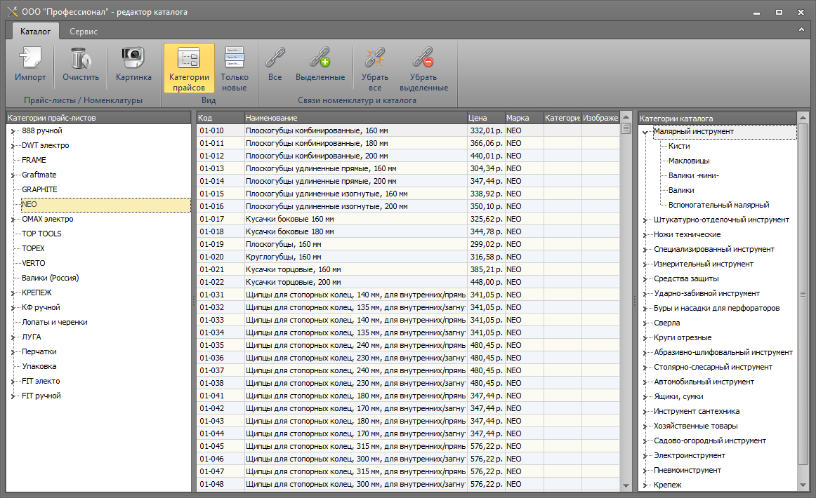
Task: Collapse the ribbon with top-right chevron
Action: point(801,29)
